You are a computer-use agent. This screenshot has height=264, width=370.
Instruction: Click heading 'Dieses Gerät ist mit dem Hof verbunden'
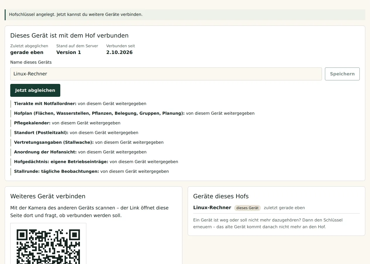(x=69, y=35)
